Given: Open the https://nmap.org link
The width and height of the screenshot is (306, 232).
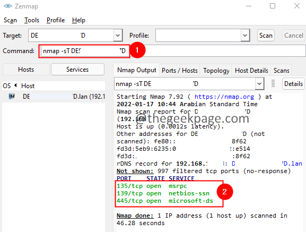Looking at the screenshot, I should tap(224, 97).
